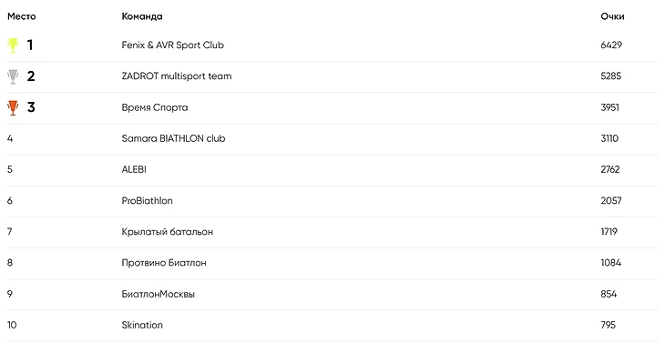Open Протвино Биатлон team
Image resolution: width=665 pixels, height=343 pixels.
coord(164,263)
